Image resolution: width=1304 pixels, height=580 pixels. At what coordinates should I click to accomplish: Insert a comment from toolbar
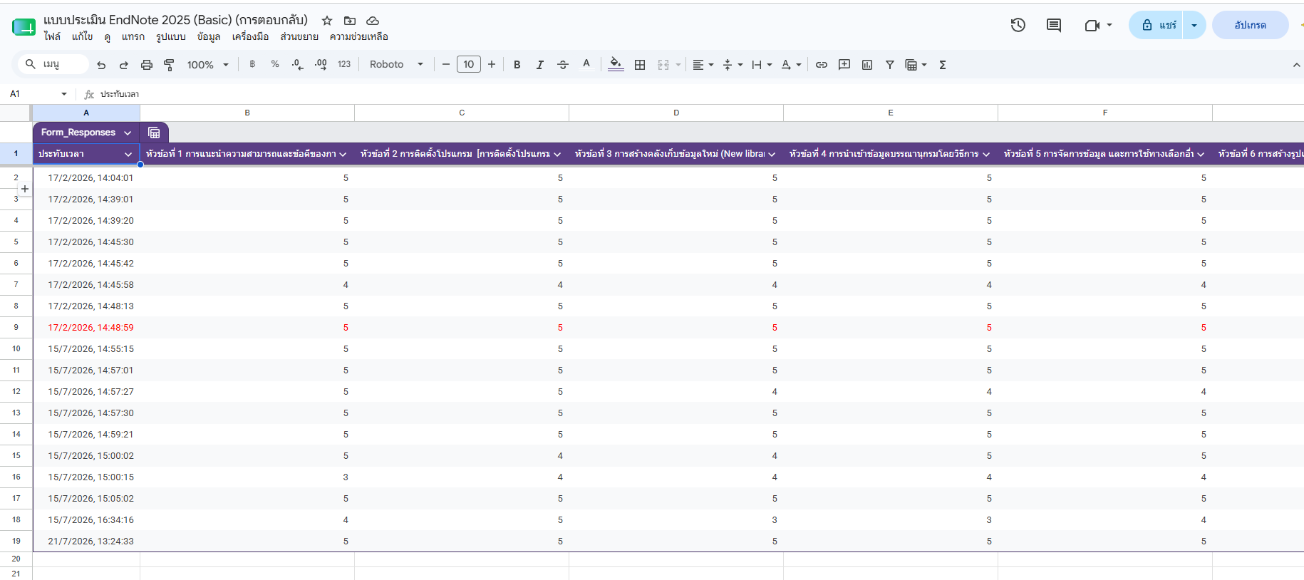point(844,65)
